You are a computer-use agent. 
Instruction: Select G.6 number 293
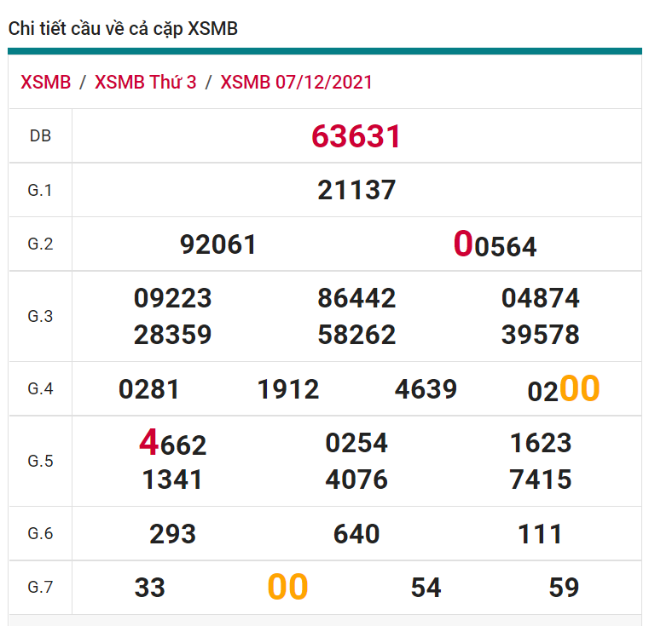point(173,534)
